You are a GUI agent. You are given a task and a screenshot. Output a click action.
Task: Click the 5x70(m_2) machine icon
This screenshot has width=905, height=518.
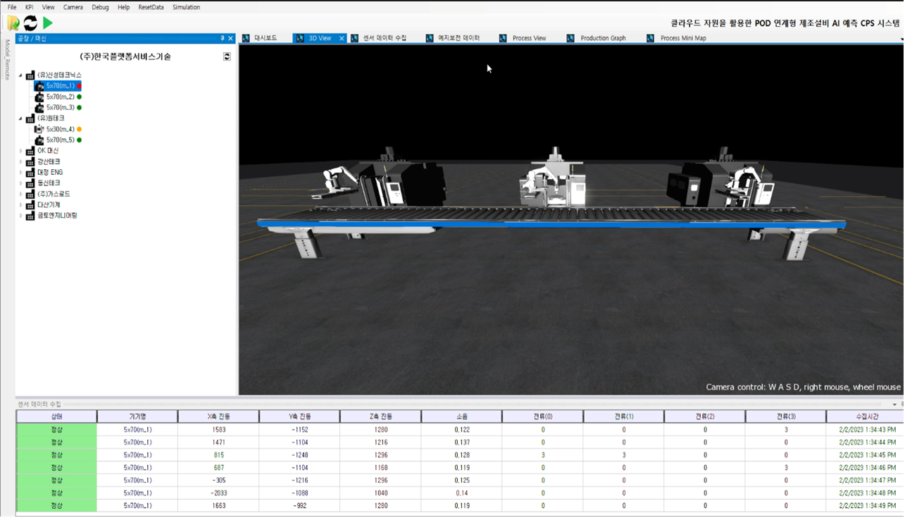coord(39,97)
